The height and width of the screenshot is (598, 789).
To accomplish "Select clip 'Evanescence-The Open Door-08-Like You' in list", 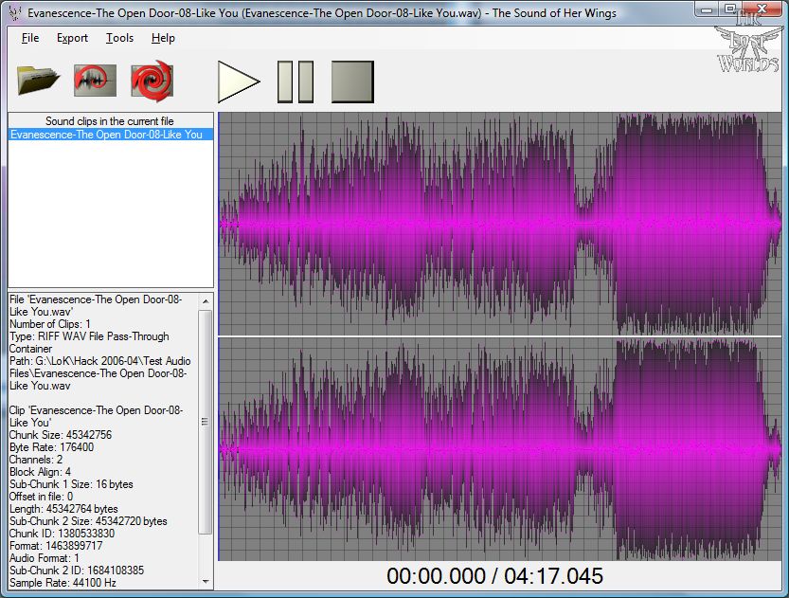I will [111, 135].
